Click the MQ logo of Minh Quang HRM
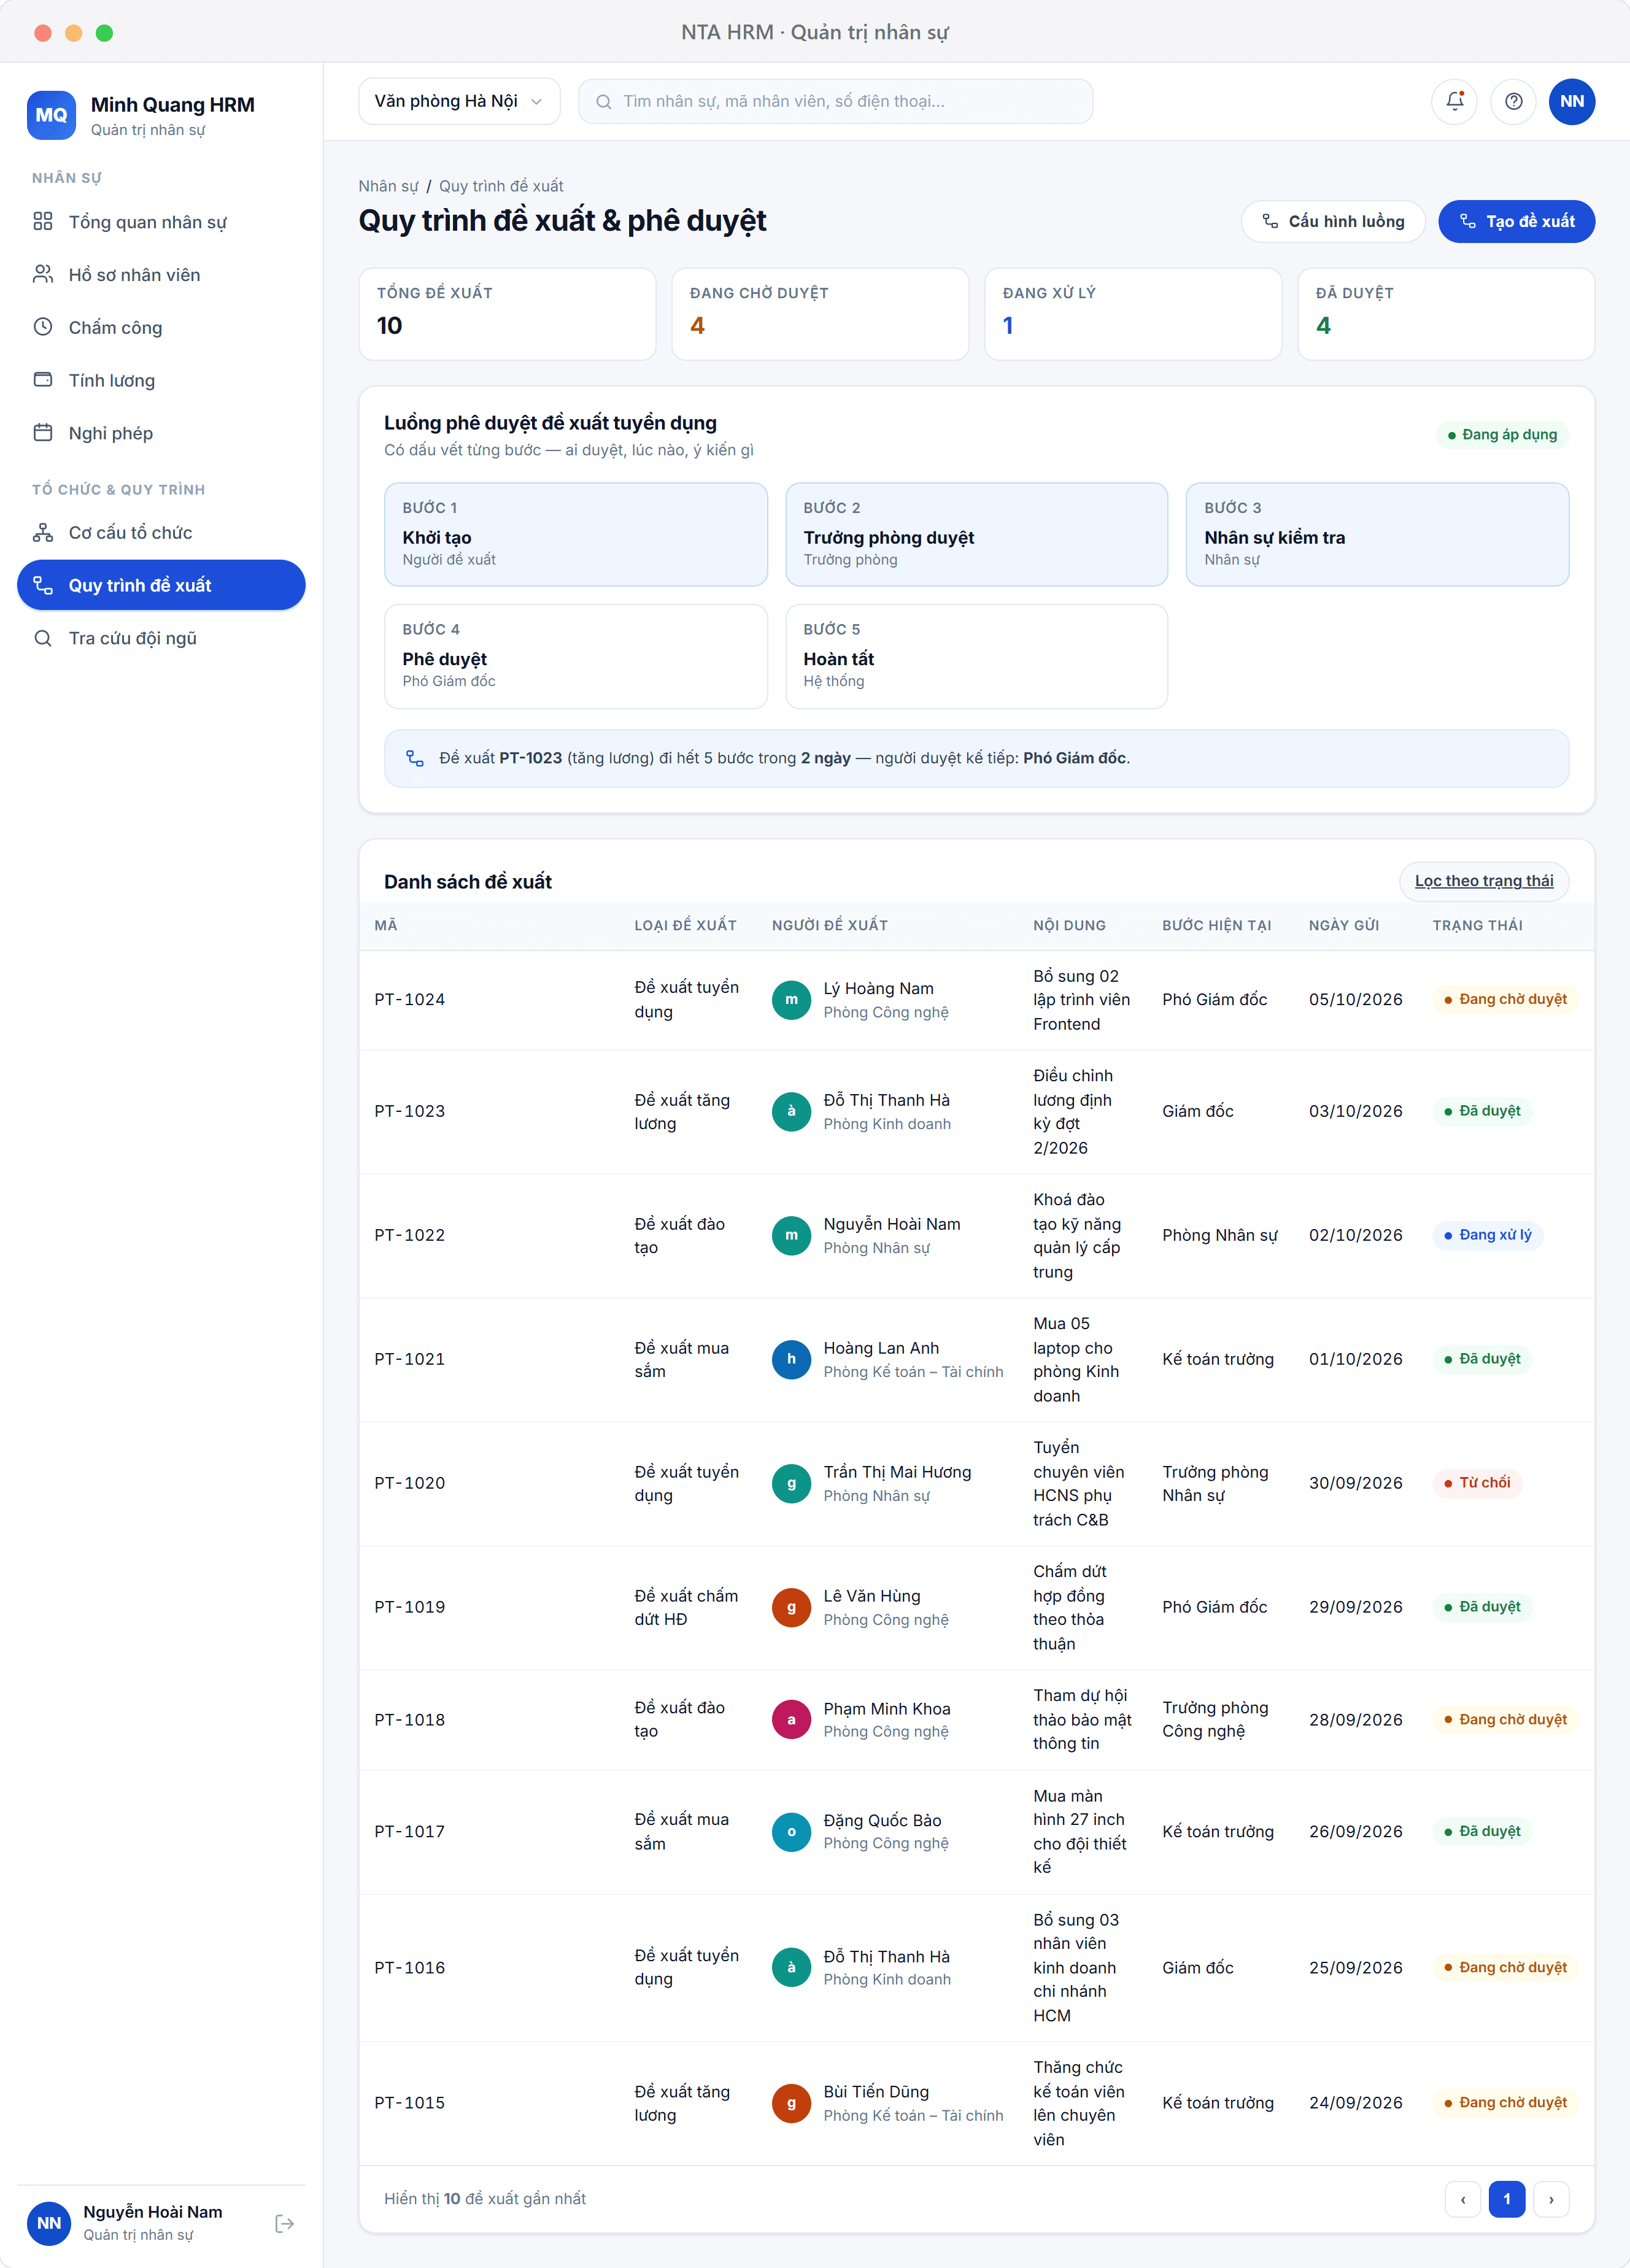 coord(51,115)
